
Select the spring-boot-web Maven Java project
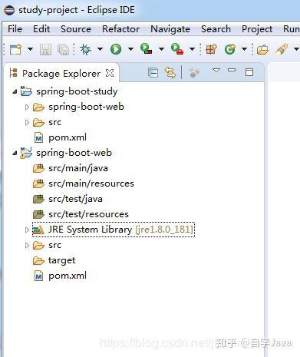(74, 153)
